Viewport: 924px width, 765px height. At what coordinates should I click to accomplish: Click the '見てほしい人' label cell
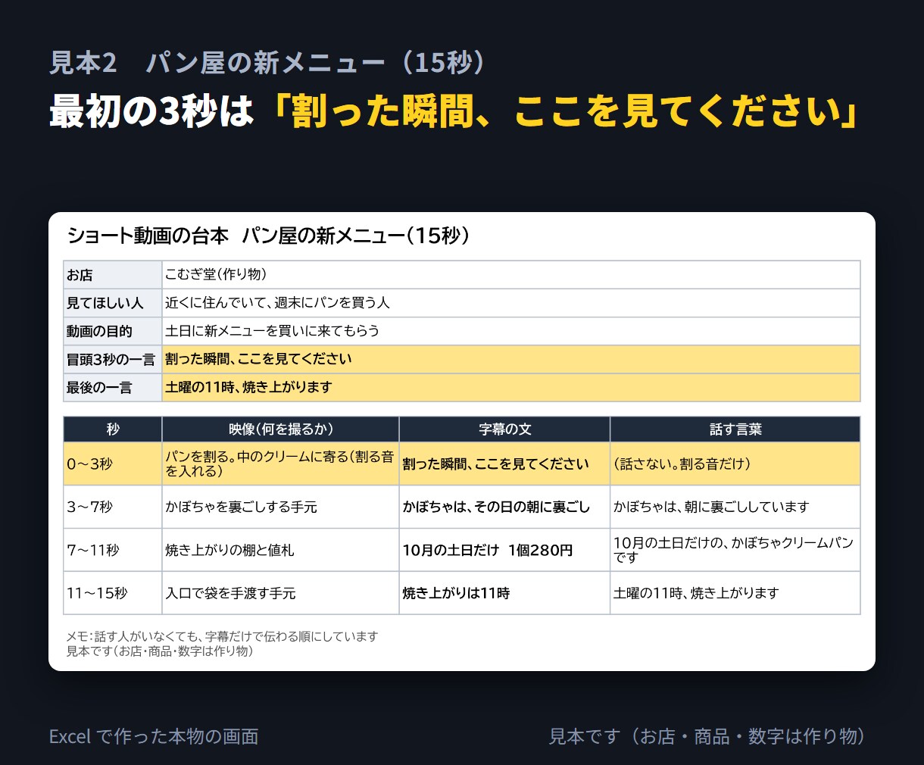click(x=113, y=303)
